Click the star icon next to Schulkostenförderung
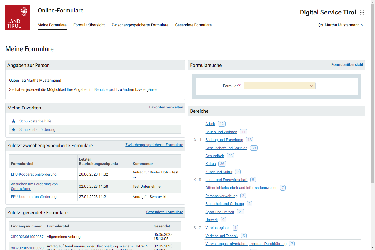The height and width of the screenshot is (250, 375). (x=14, y=130)
